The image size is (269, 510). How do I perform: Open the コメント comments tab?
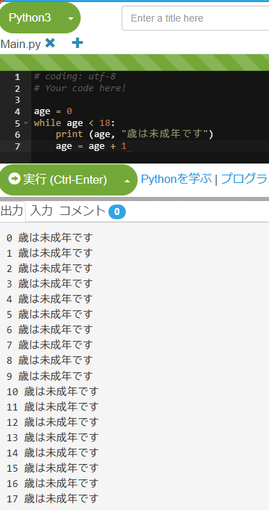click(x=83, y=211)
